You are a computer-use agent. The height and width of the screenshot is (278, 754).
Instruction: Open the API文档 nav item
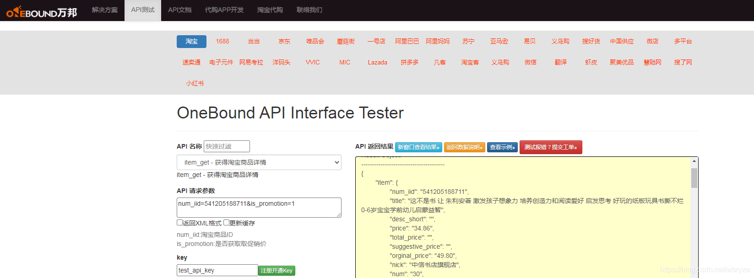[179, 10]
